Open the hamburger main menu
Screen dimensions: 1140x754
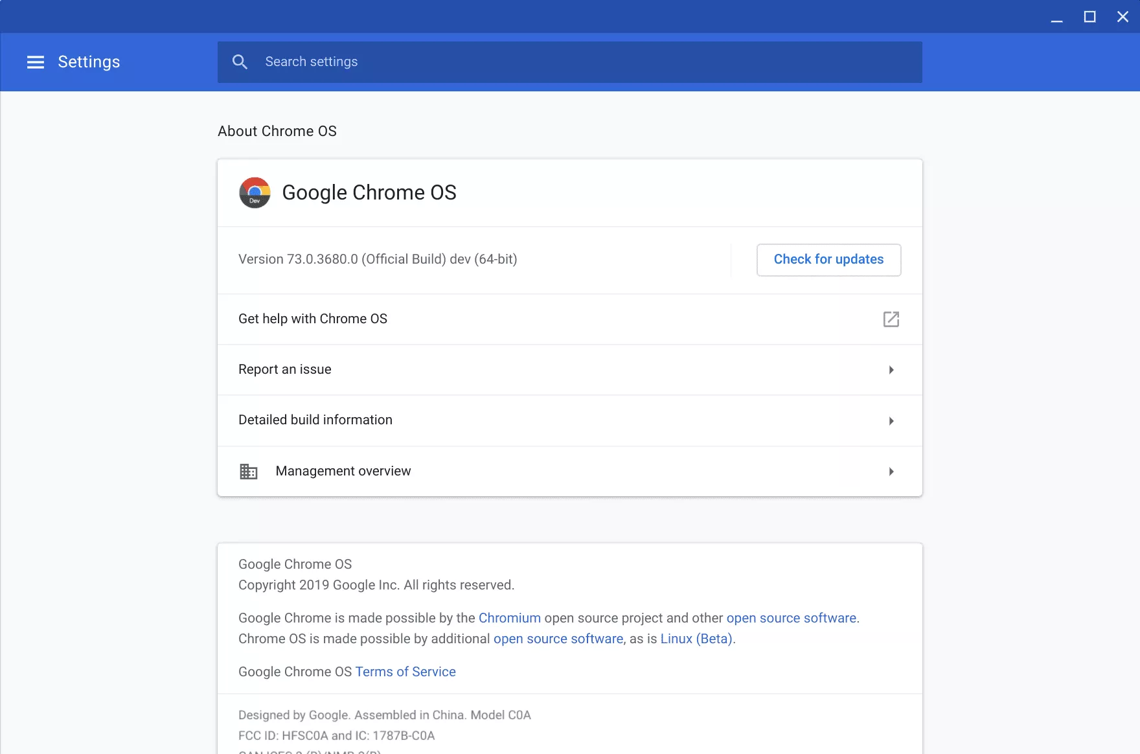[36, 62]
